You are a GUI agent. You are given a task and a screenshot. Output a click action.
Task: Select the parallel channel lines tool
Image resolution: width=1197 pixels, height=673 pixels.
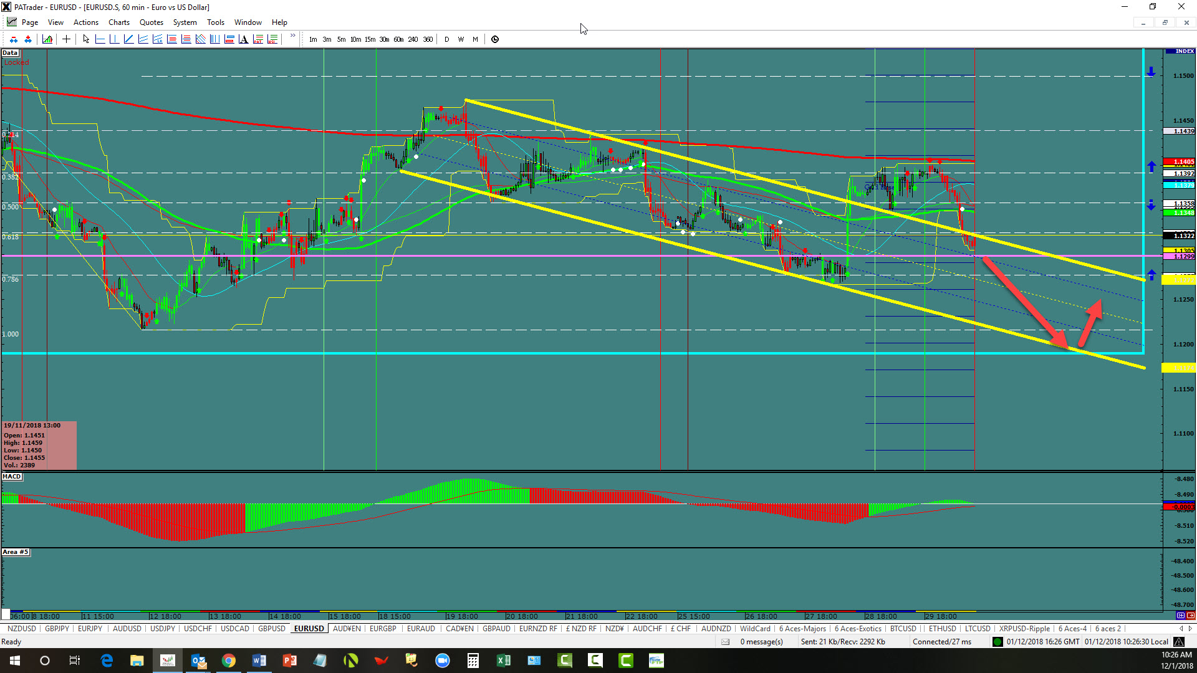tap(143, 39)
